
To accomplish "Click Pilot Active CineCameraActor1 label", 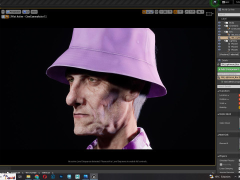I will click(28, 16).
